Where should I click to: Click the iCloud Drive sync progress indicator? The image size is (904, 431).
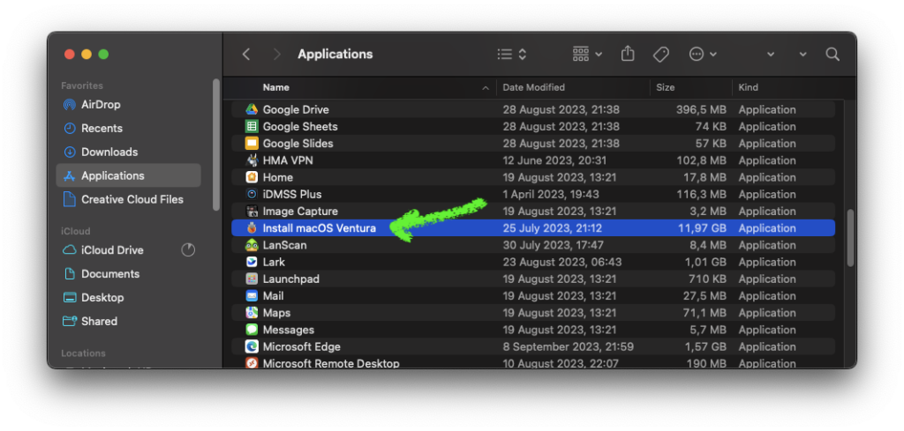point(189,249)
